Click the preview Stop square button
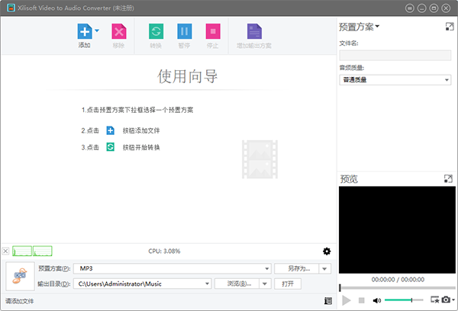Image resolution: width=458 pixels, height=311 pixels. pos(361,300)
